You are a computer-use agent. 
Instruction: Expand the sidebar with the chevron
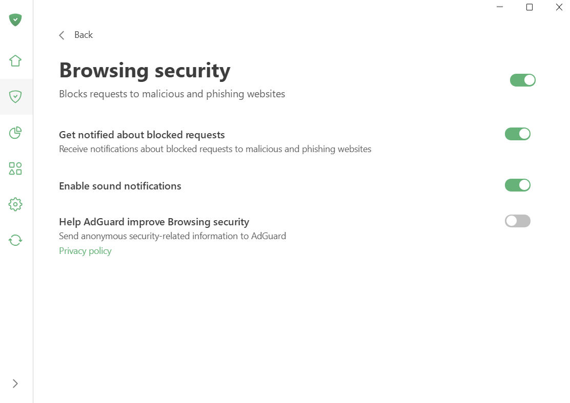click(x=15, y=383)
